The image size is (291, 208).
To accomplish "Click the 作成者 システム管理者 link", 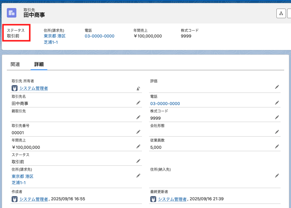I will click(34, 199).
